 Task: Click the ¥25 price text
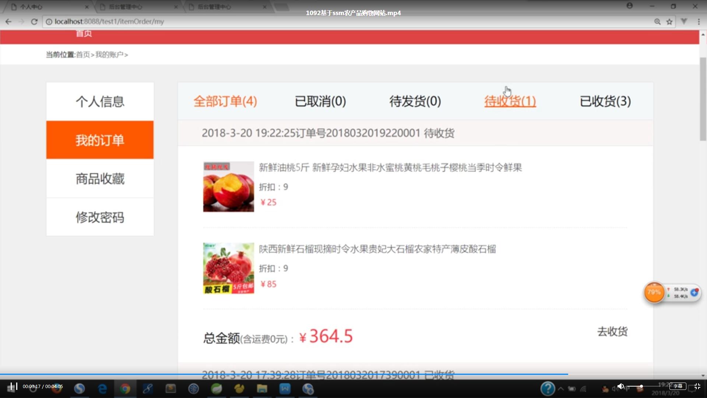(268, 202)
